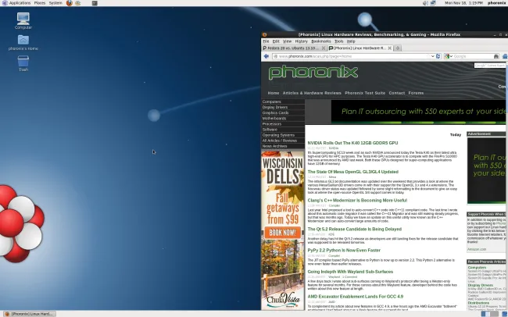508x317 pixels.
Task: Launch Firefox from the top panel
Action: coord(70,3)
